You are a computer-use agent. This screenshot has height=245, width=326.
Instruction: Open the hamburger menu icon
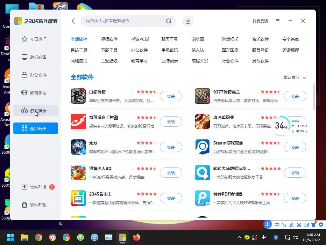tap(278, 21)
